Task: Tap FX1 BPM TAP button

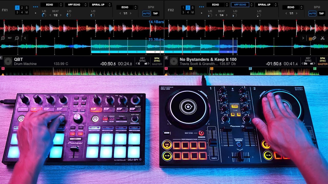Action: (155, 14)
